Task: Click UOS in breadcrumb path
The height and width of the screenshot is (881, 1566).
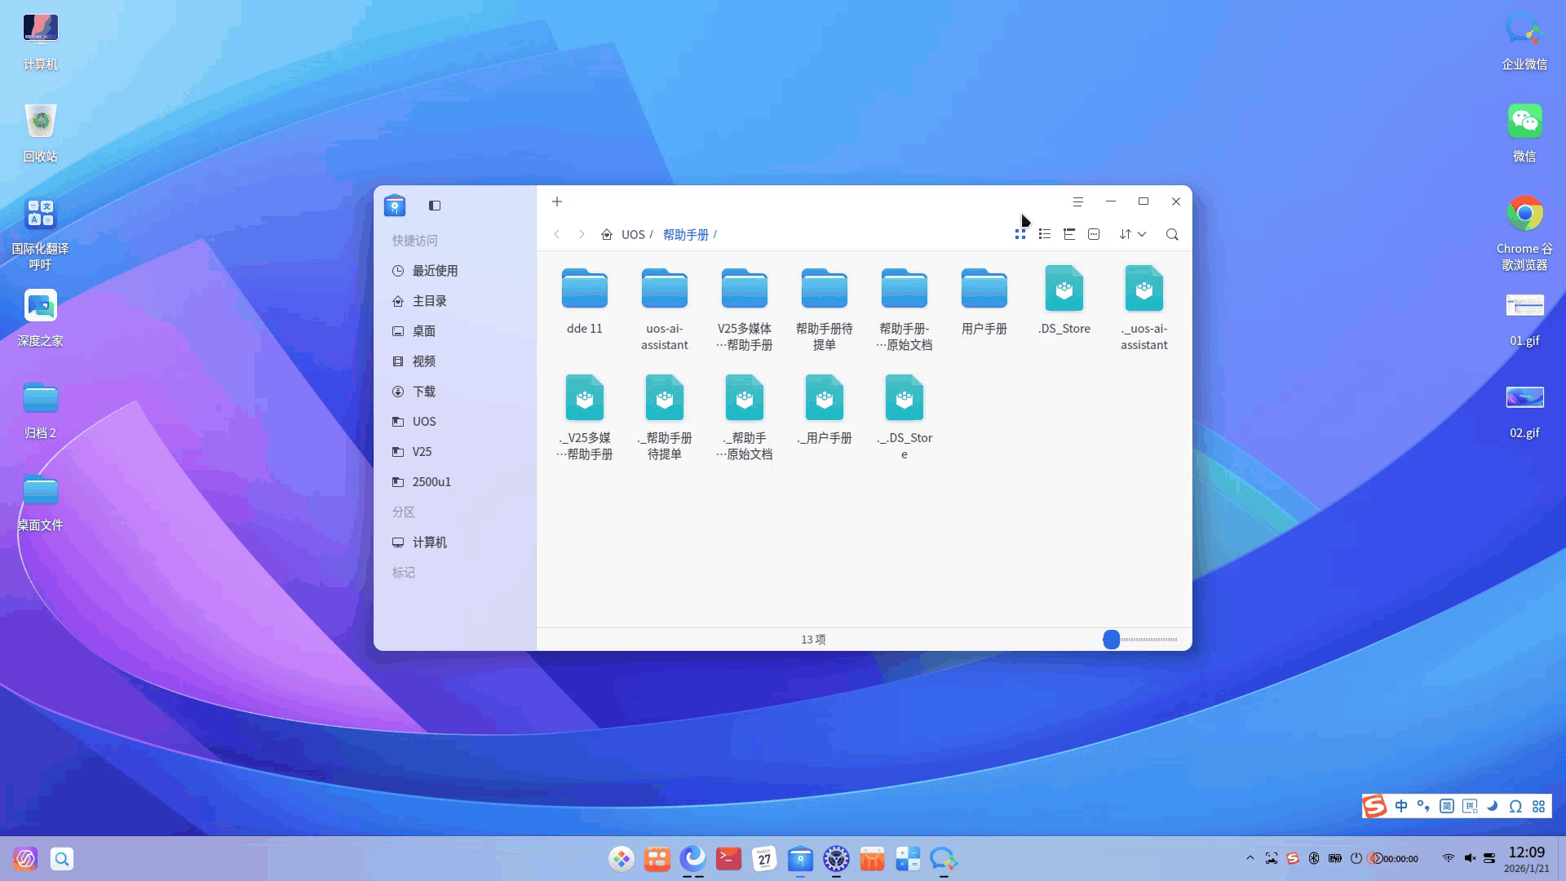Action: tap(633, 235)
